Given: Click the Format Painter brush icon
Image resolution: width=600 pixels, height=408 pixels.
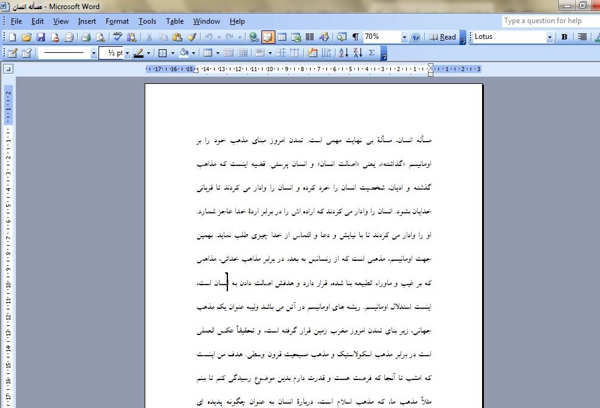Looking at the screenshot, I should (x=191, y=37).
